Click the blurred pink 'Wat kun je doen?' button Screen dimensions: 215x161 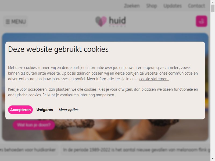click(x=34, y=125)
